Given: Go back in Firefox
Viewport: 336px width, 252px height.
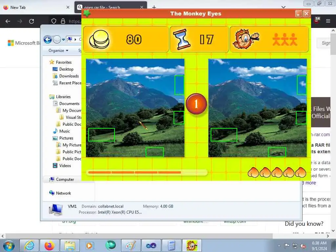Looking at the screenshot, I should 8,21.
